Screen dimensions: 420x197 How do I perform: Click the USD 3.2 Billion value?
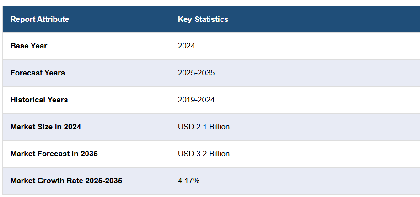(204, 154)
